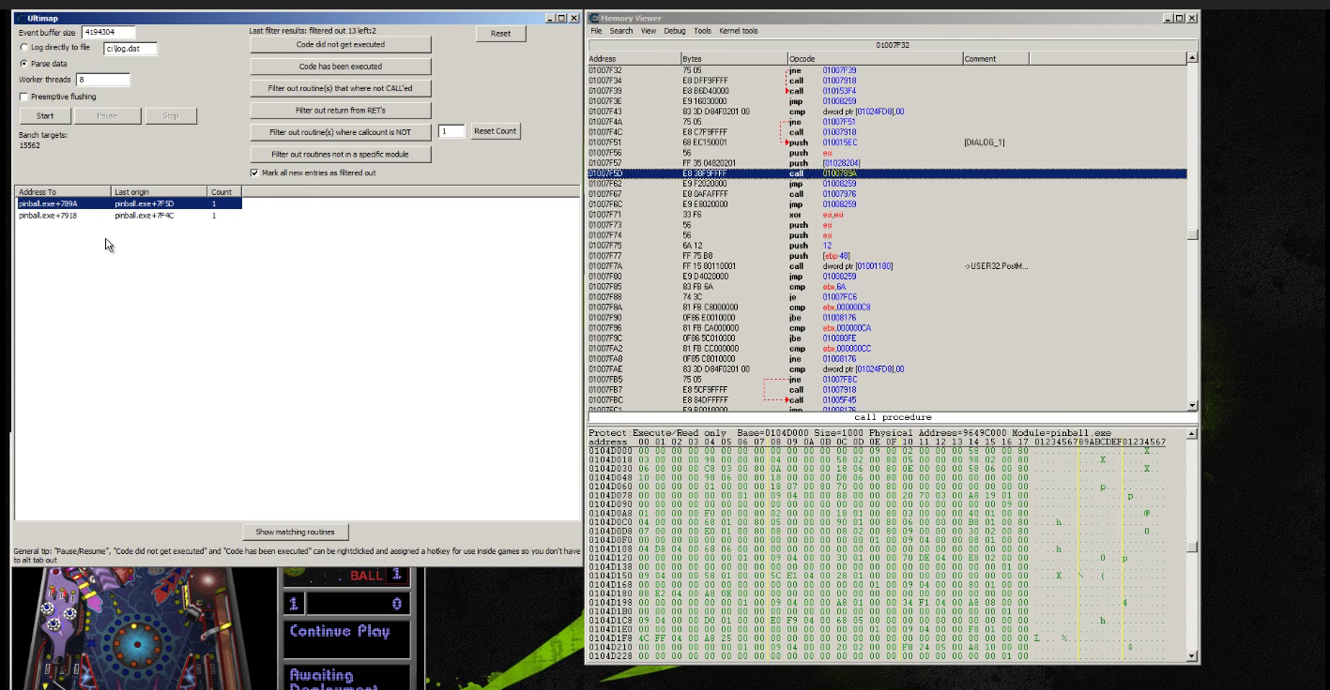Select the 'Parse data' radio button
The width and height of the screenshot is (1330, 690).
click(24, 64)
